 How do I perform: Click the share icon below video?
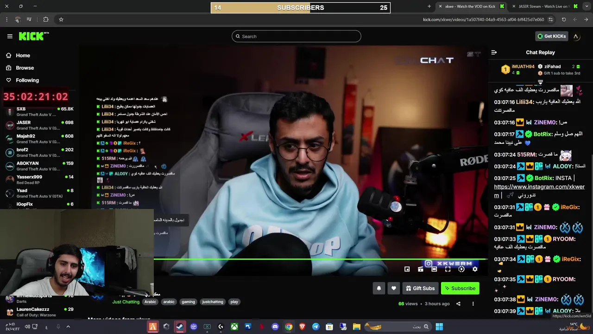(458, 304)
